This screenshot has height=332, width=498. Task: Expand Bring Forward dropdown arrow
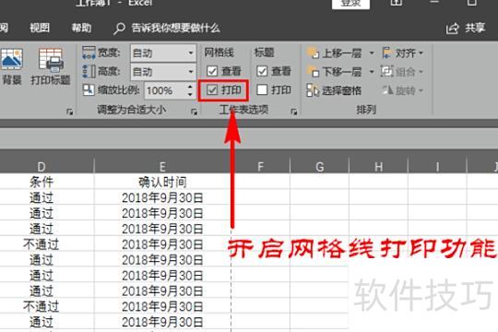tap(372, 53)
